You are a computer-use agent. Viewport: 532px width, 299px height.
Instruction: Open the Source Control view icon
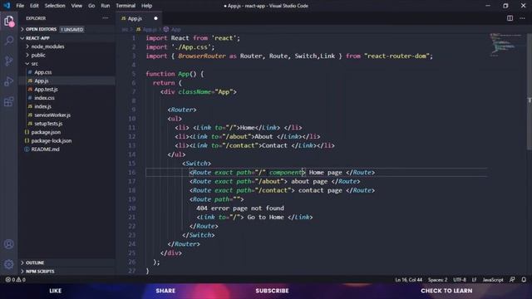(x=9, y=61)
